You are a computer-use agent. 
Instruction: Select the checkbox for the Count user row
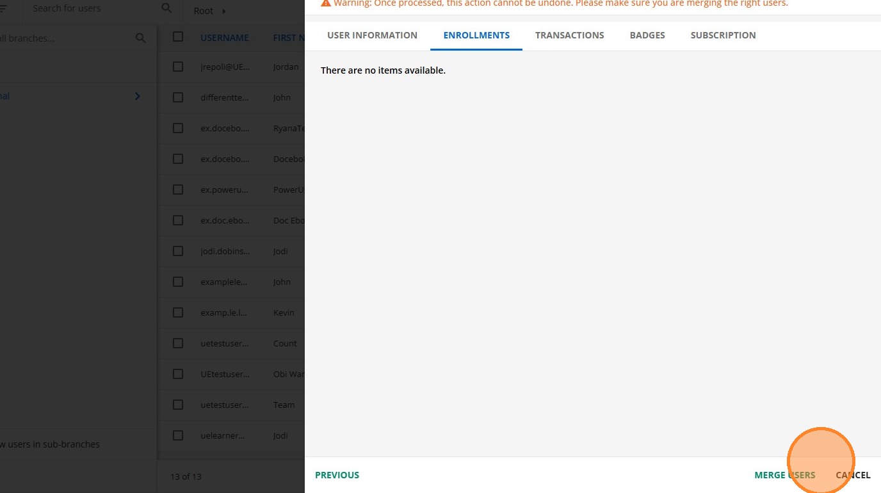178,343
